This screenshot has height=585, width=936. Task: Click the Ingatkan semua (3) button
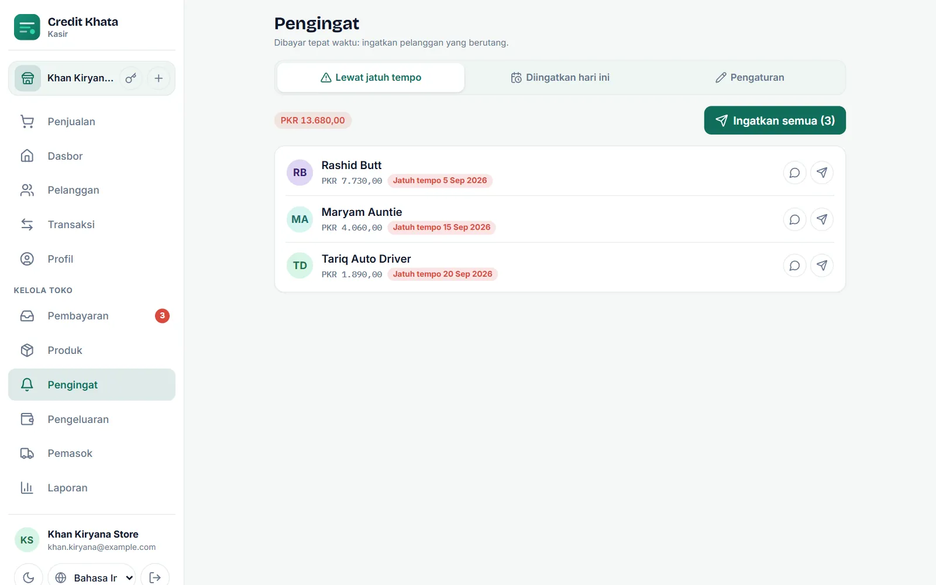(775, 121)
